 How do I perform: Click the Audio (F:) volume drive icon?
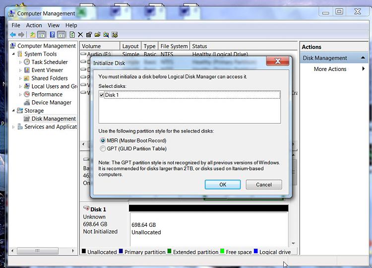[x=83, y=54]
